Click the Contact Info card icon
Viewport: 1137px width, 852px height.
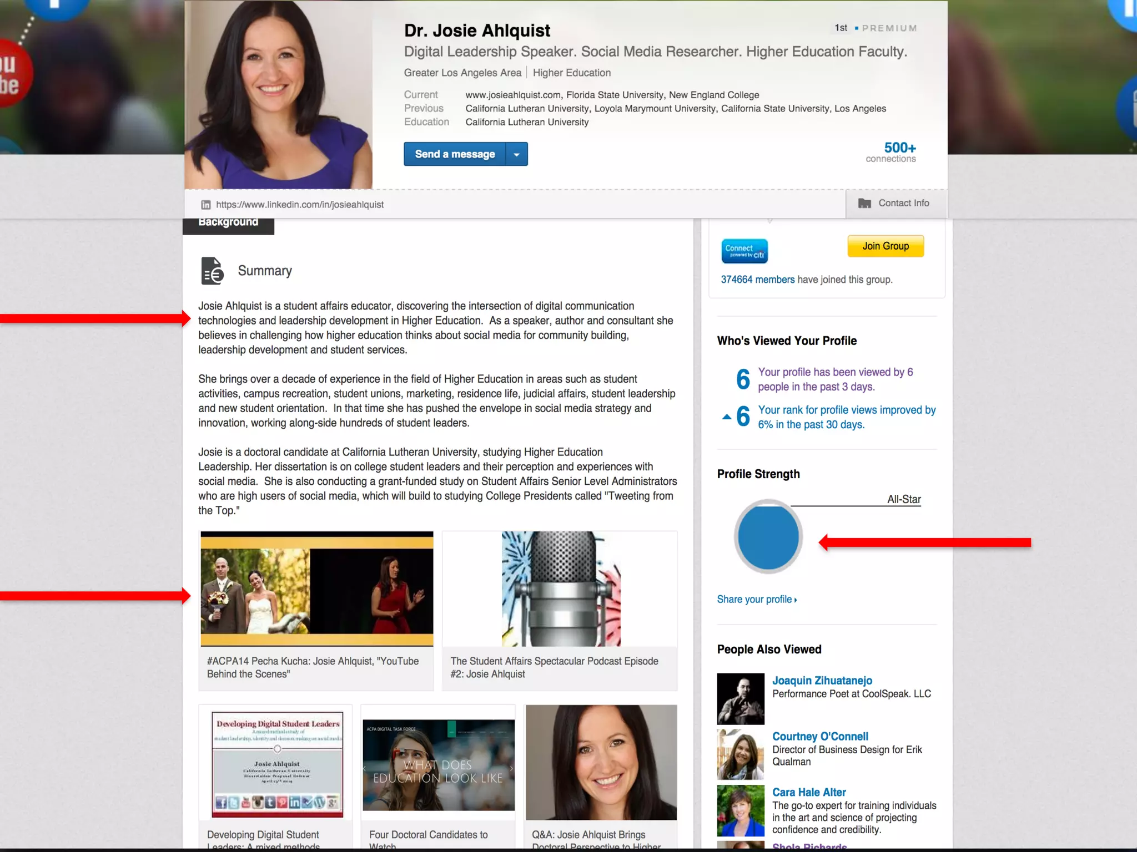(864, 204)
